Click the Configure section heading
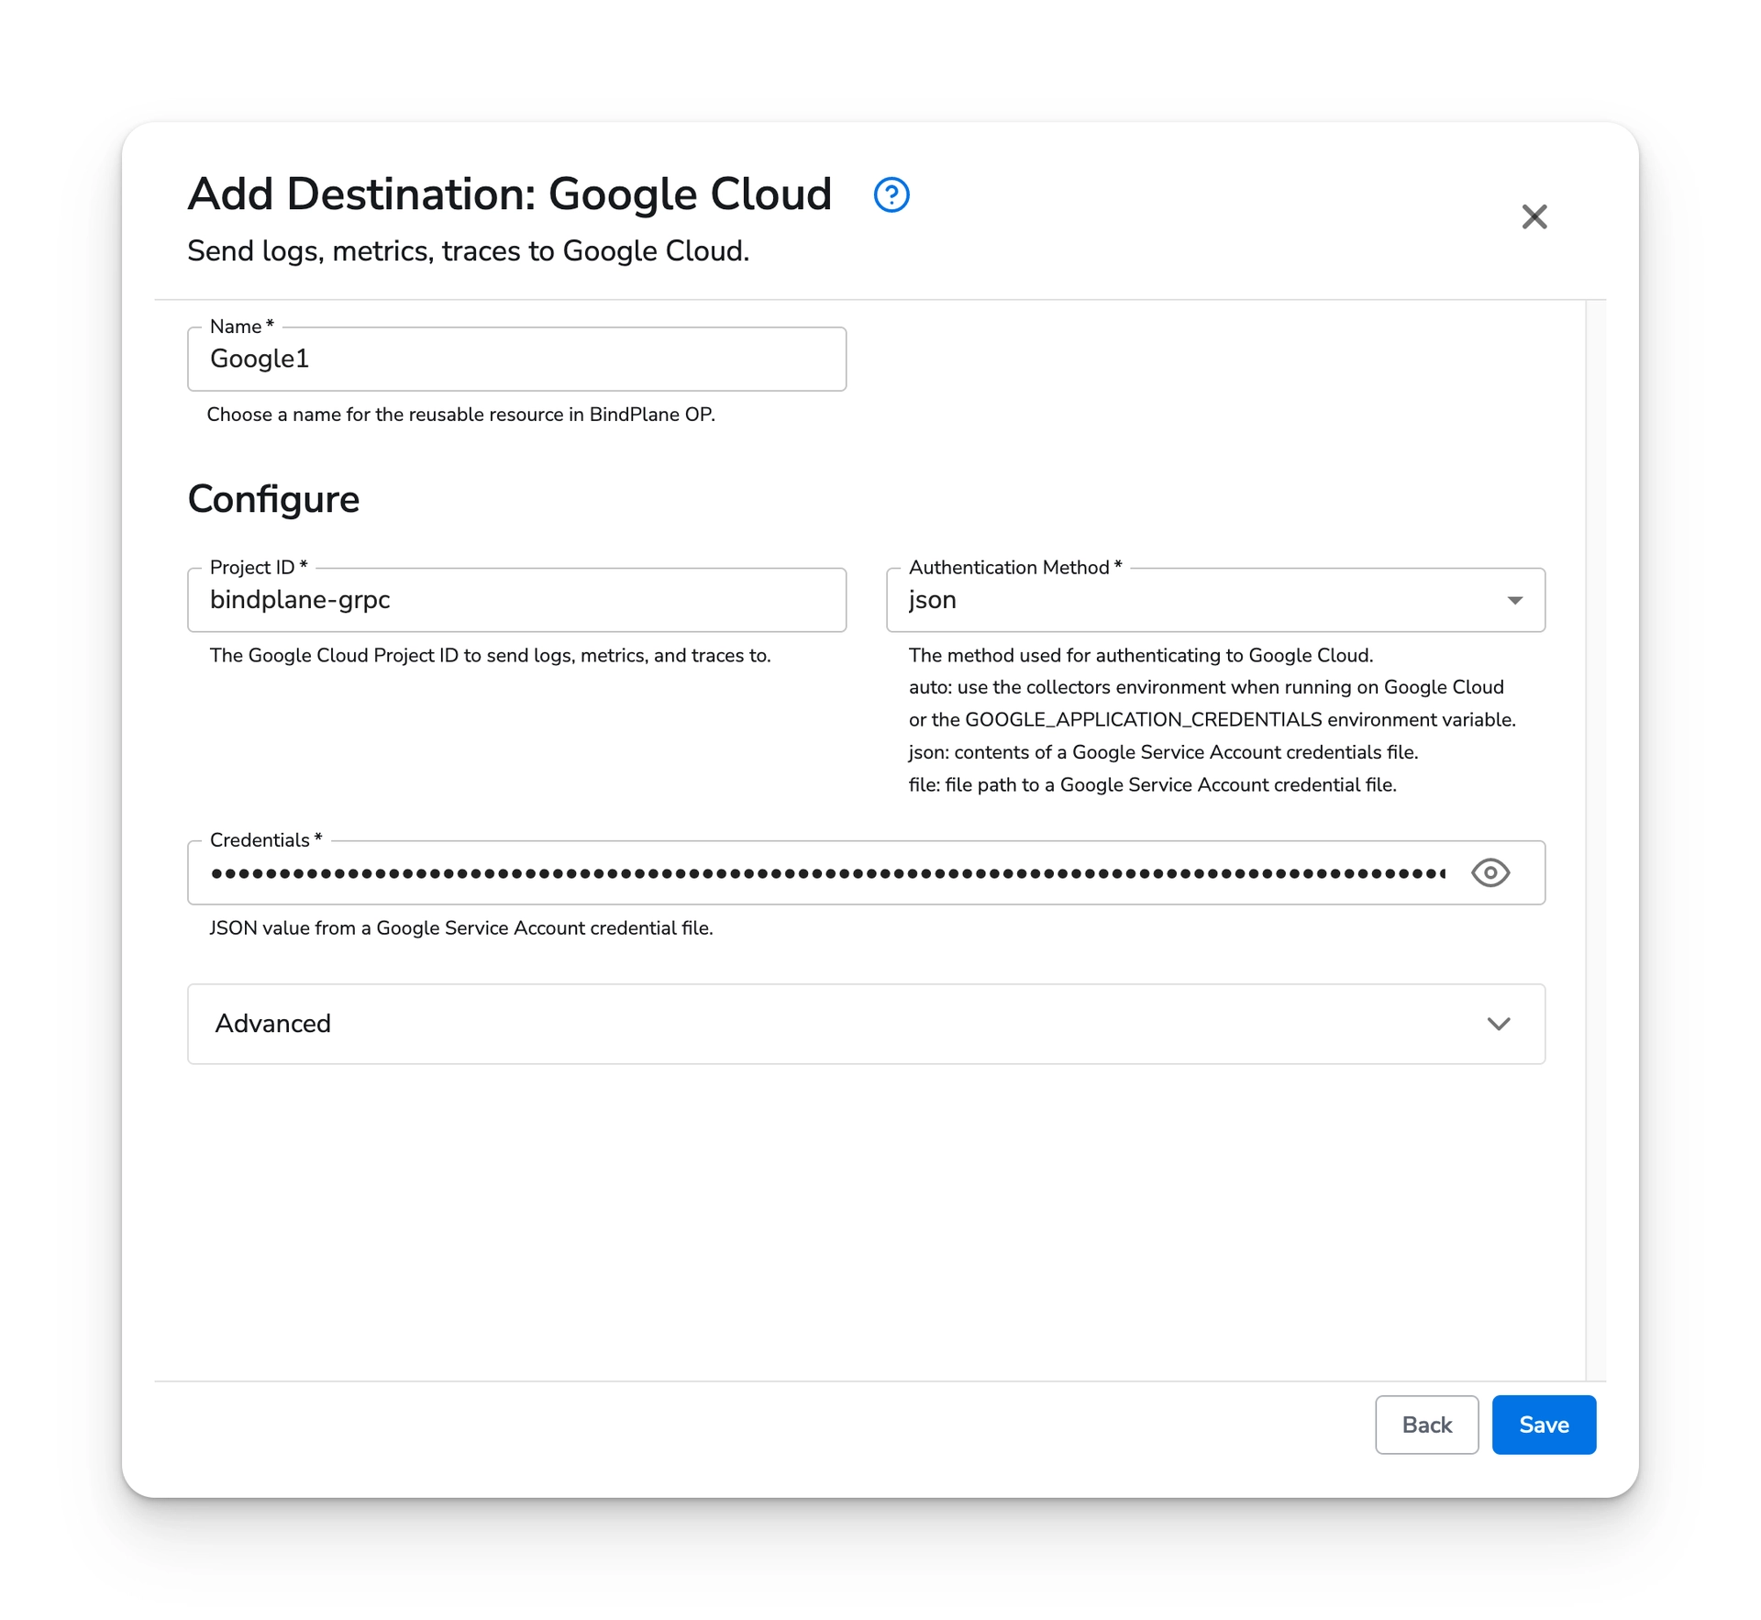 pos(272,498)
